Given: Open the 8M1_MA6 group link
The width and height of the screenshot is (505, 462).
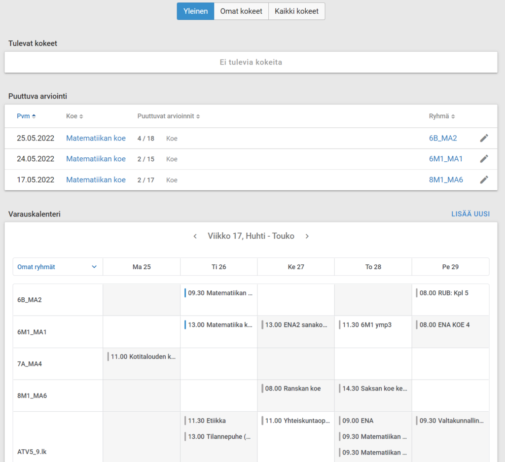Looking at the screenshot, I should click(x=446, y=180).
